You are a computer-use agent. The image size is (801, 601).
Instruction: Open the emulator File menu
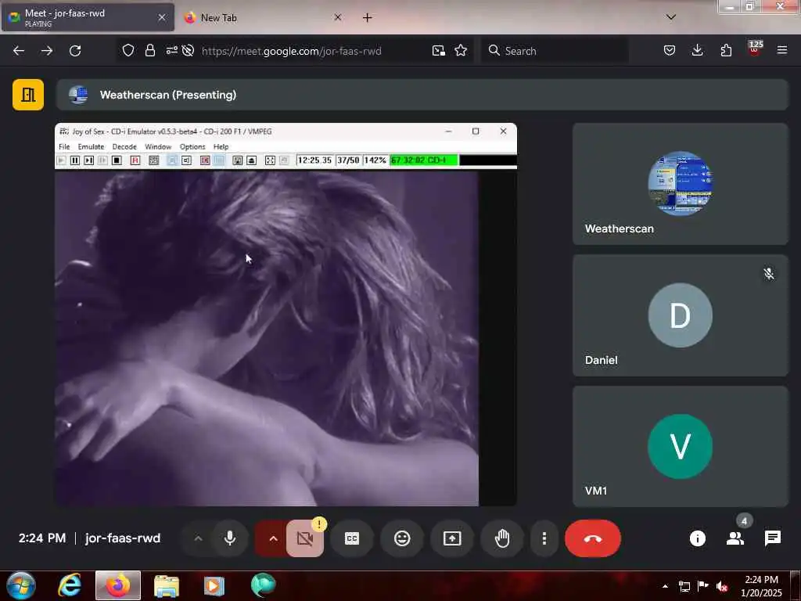(x=64, y=146)
